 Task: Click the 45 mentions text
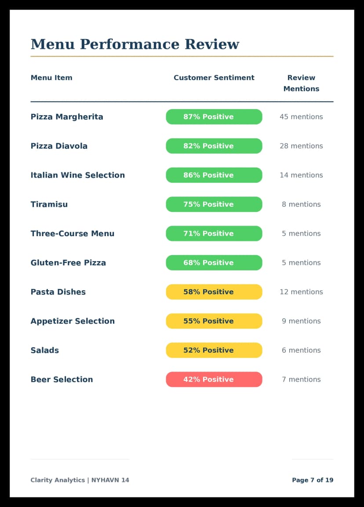(301, 117)
